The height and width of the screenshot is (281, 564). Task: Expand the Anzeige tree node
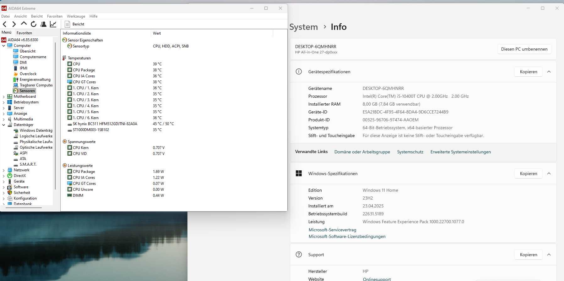coord(4,113)
